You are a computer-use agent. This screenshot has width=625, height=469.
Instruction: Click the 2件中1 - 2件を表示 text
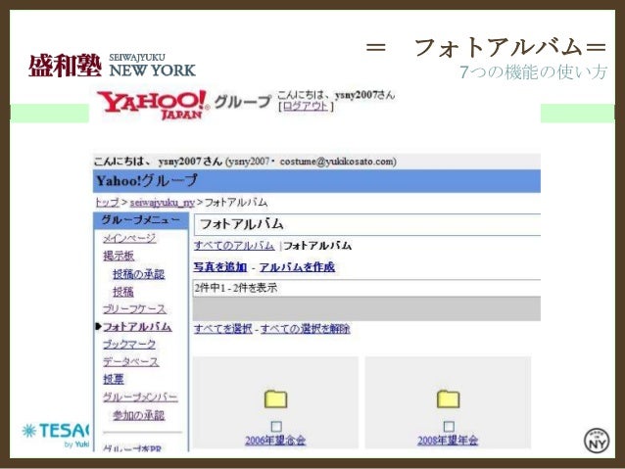coord(236,288)
